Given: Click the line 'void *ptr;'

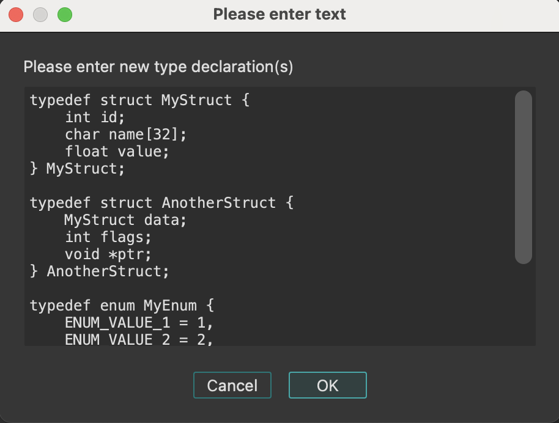Looking at the screenshot, I should (x=108, y=254).
